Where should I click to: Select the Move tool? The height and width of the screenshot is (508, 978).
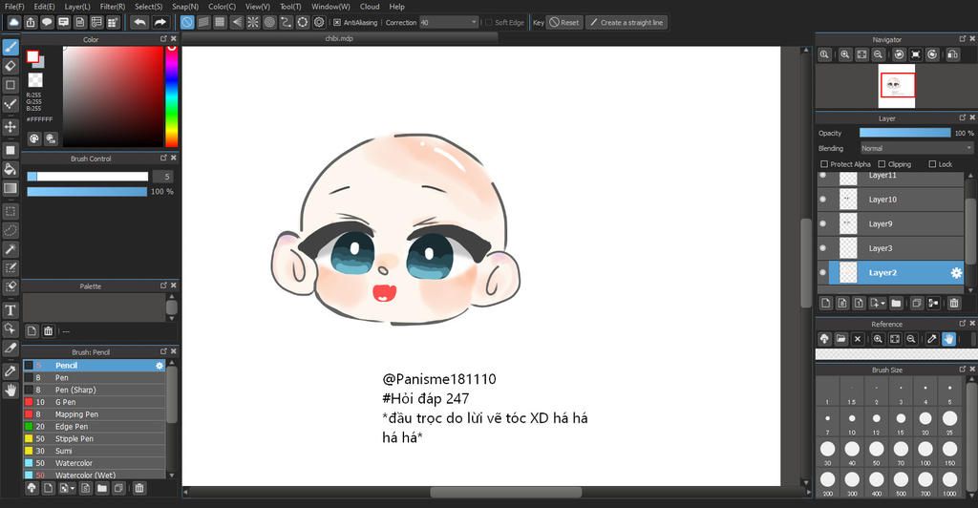click(x=10, y=127)
